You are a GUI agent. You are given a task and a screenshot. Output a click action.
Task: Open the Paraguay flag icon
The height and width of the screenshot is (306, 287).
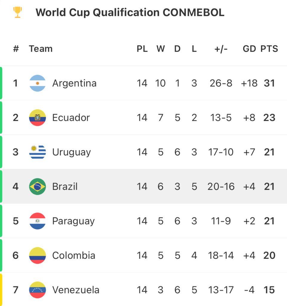click(x=37, y=221)
